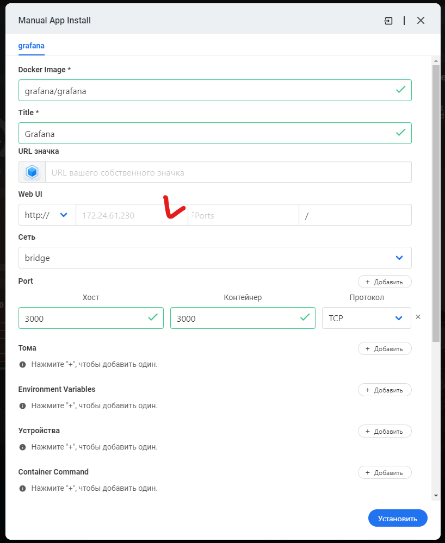Click the info icon under Environment Variables

point(23,406)
